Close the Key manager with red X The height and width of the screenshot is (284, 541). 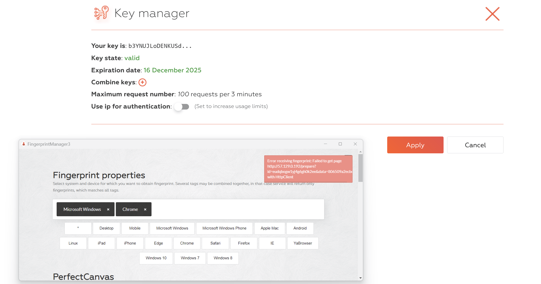492,14
